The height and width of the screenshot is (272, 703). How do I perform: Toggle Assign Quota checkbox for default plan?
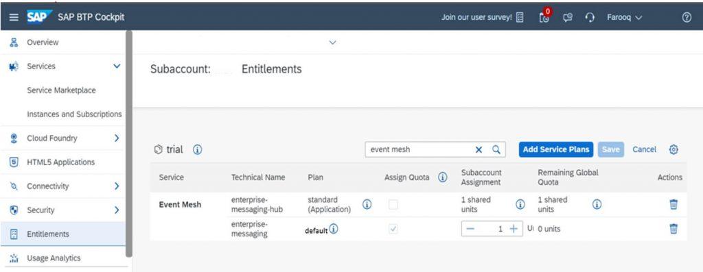point(393,229)
